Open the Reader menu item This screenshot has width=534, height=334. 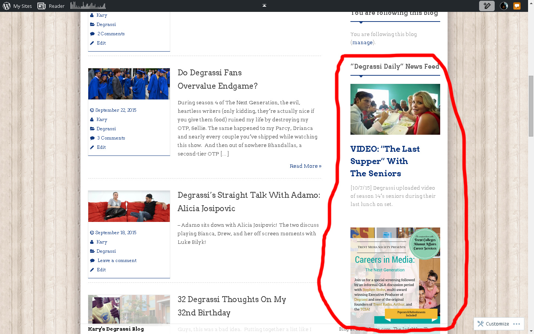coord(56,6)
